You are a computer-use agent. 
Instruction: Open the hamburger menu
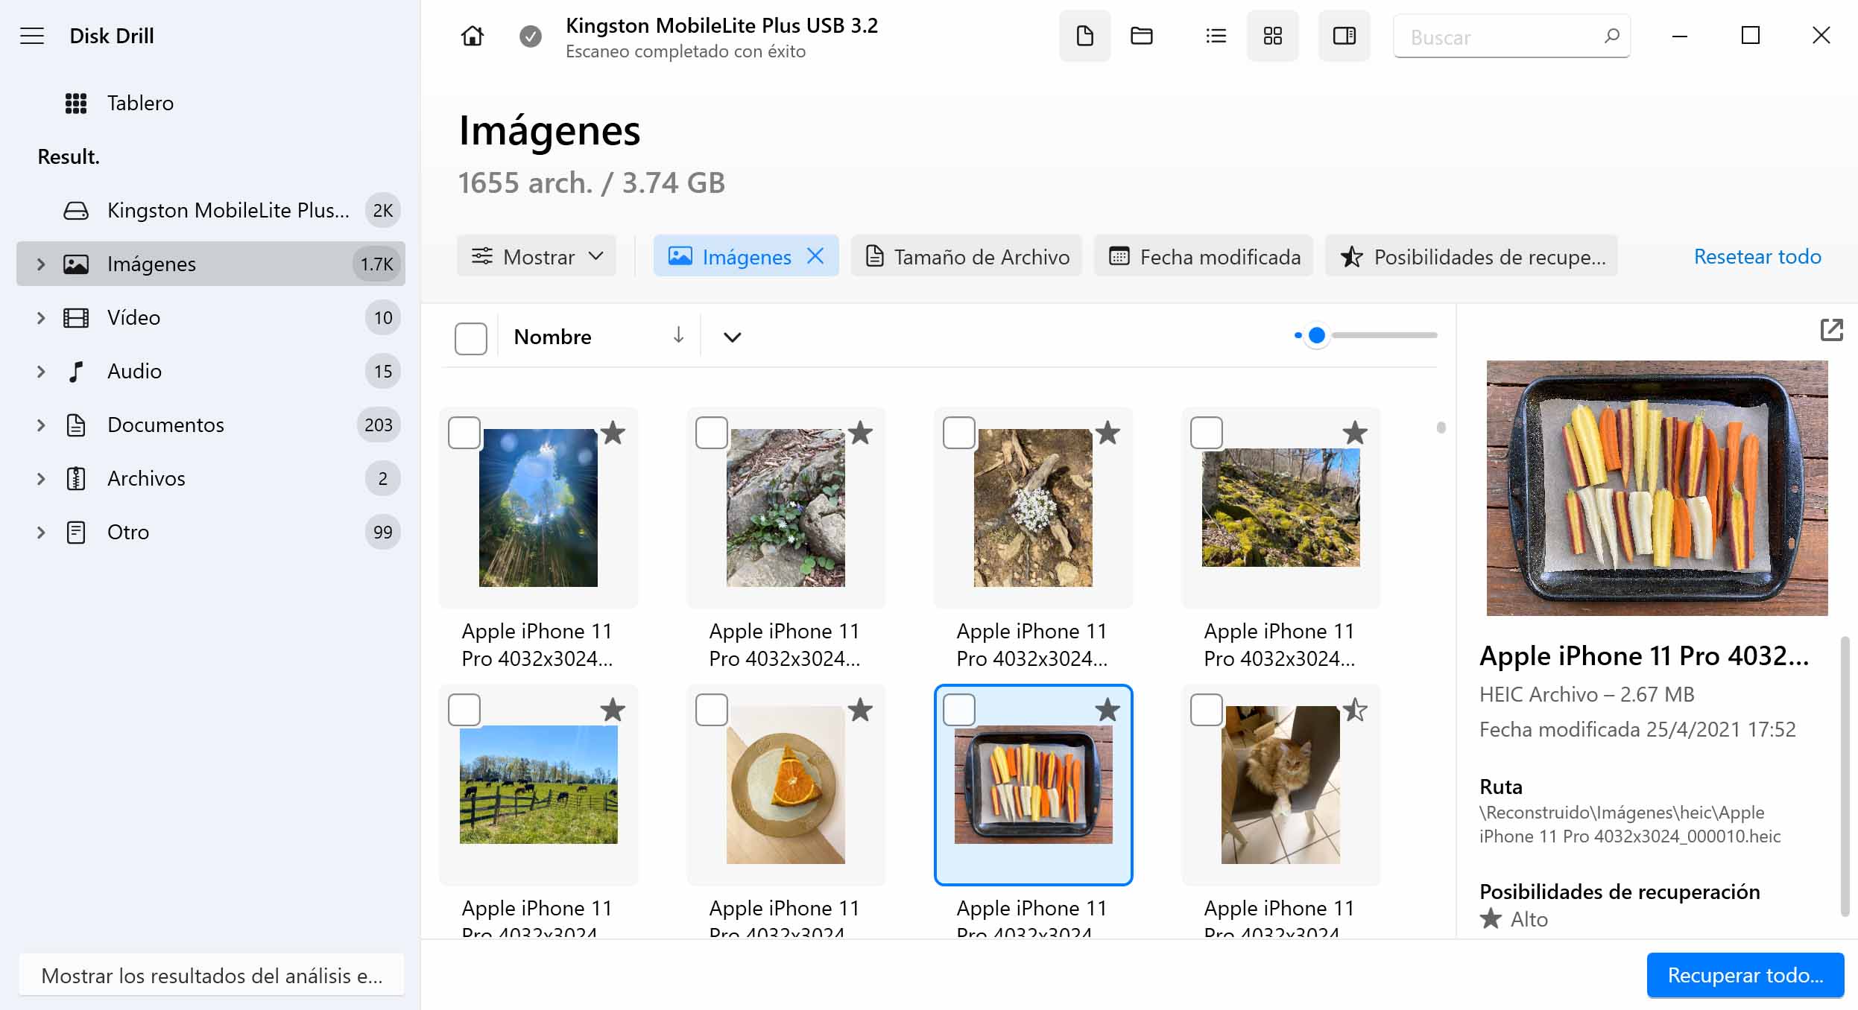click(32, 36)
